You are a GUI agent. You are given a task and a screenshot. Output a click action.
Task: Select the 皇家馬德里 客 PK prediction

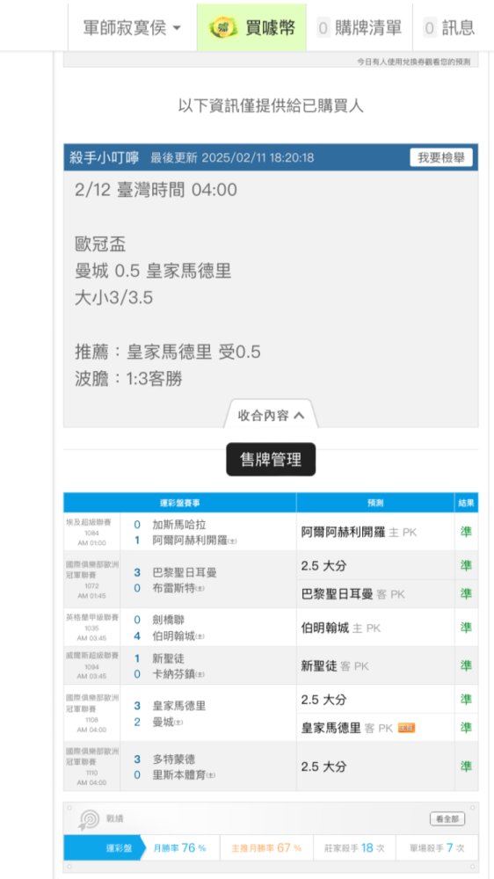347,728
